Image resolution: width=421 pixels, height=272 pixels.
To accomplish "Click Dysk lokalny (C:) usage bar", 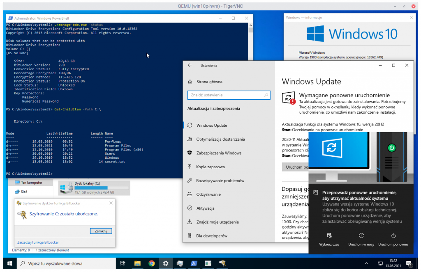I will (102, 188).
